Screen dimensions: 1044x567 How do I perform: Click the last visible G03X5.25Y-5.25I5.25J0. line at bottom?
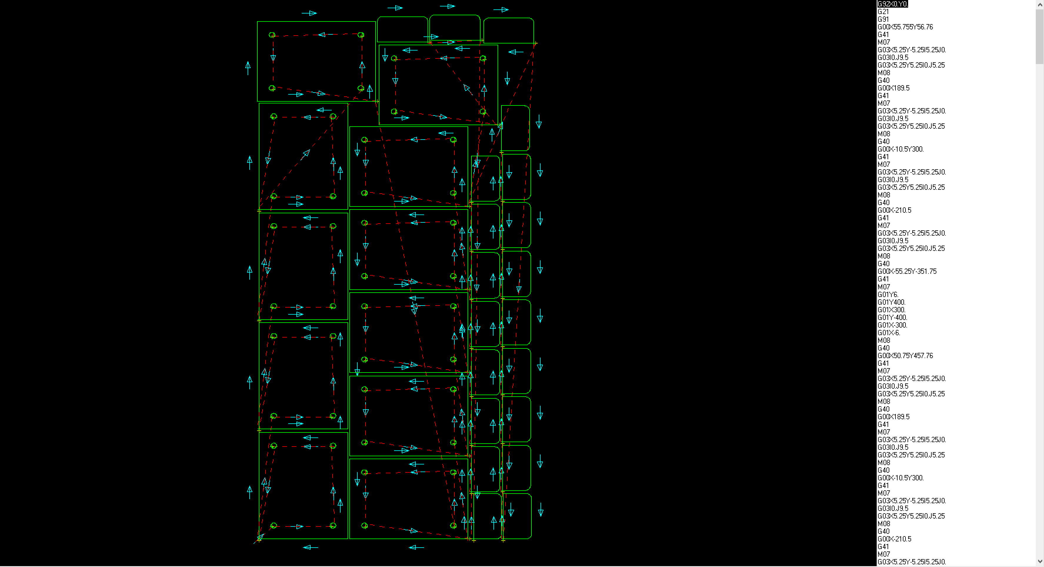pos(911,562)
